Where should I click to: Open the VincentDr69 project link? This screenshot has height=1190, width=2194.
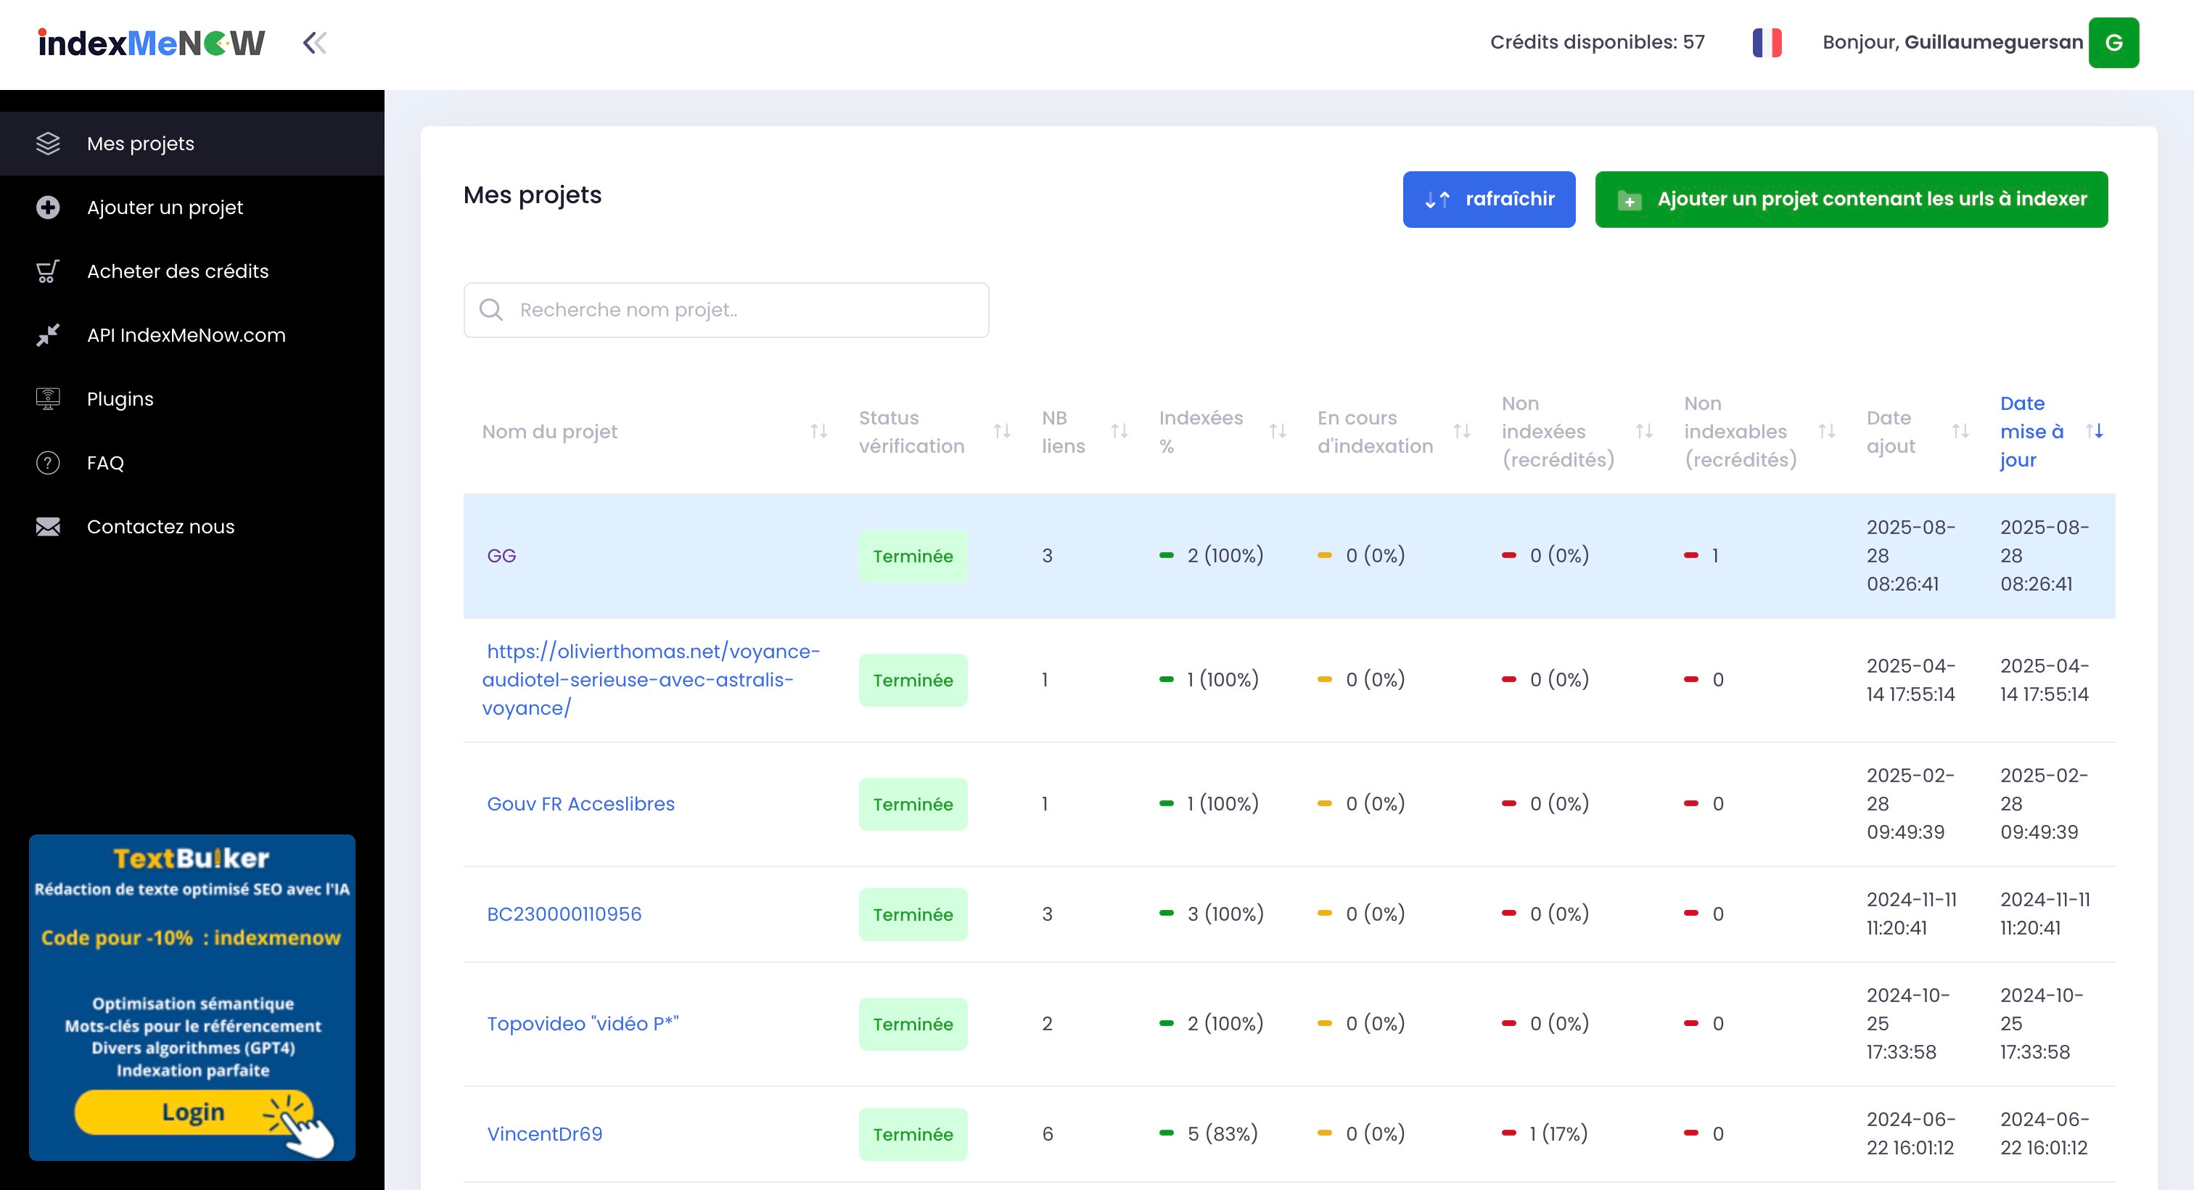[544, 1134]
